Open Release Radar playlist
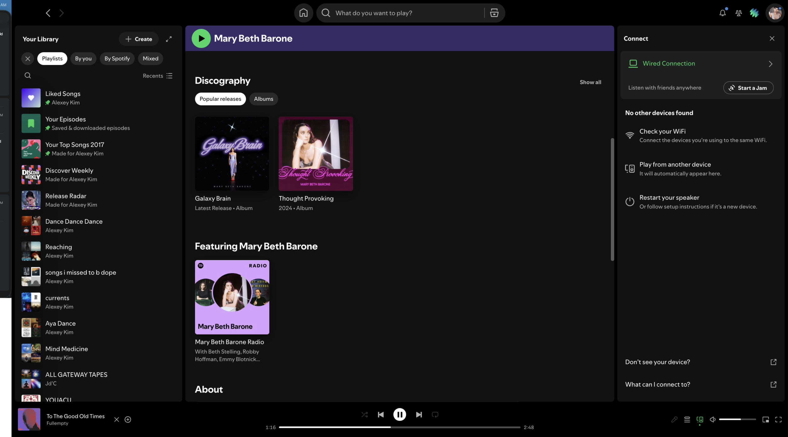The image size is (788, 437). point(98,200)
